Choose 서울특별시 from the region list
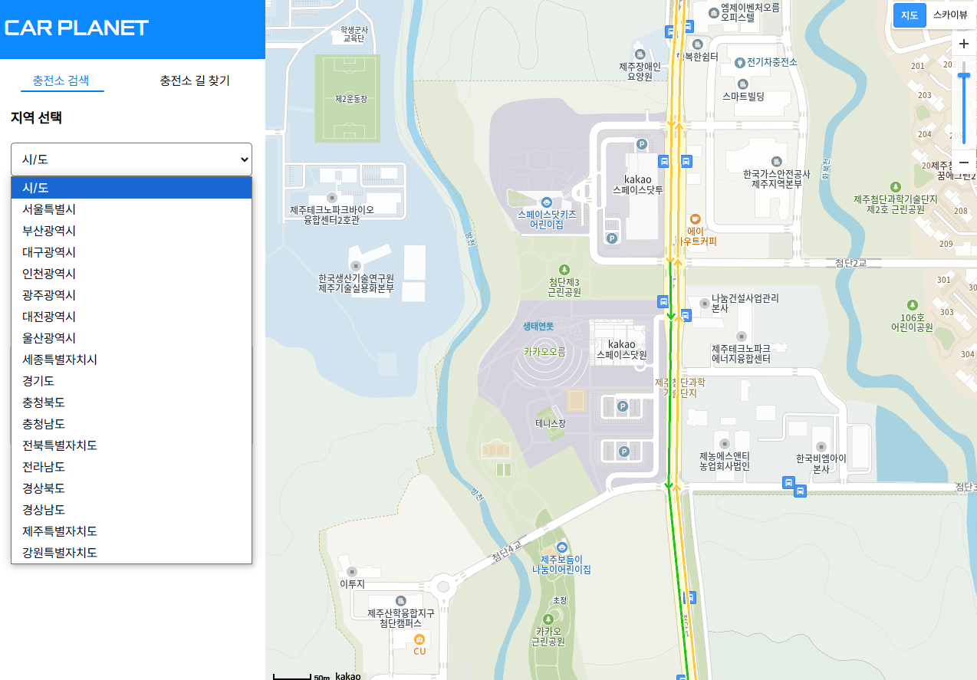Screen dimensions: 977x680 tap(131, 209)
